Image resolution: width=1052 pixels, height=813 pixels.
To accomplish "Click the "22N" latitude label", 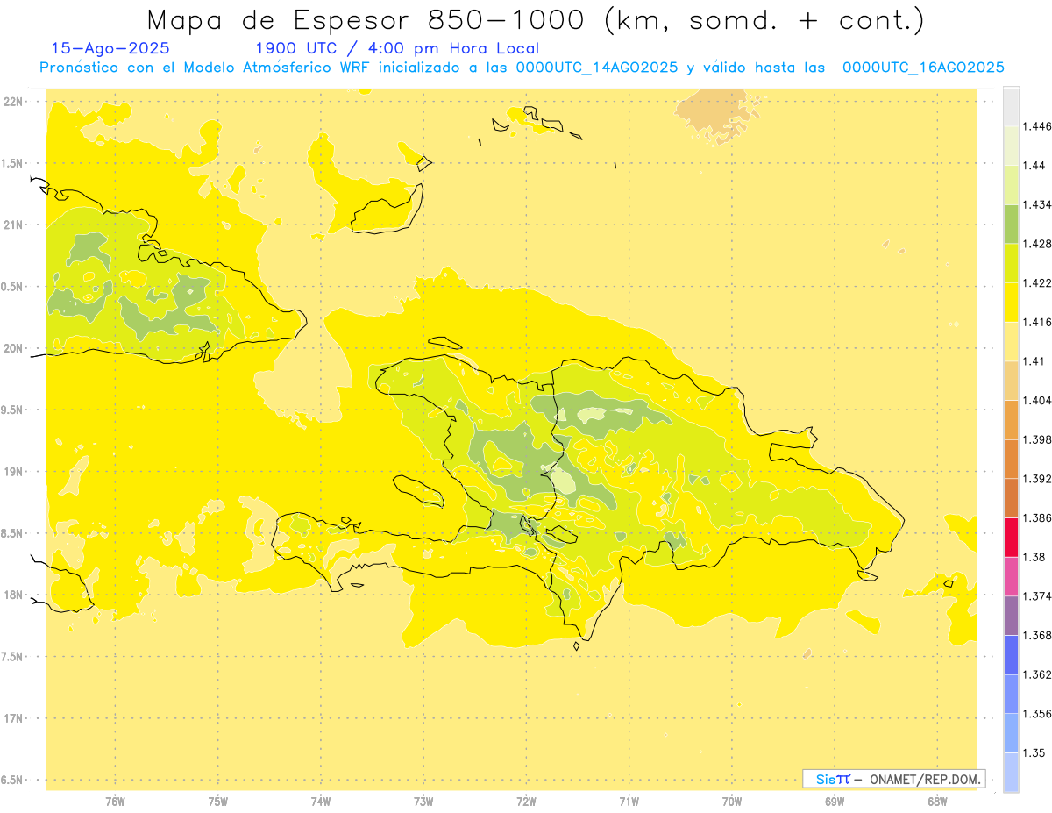I will tap(14, 102).
